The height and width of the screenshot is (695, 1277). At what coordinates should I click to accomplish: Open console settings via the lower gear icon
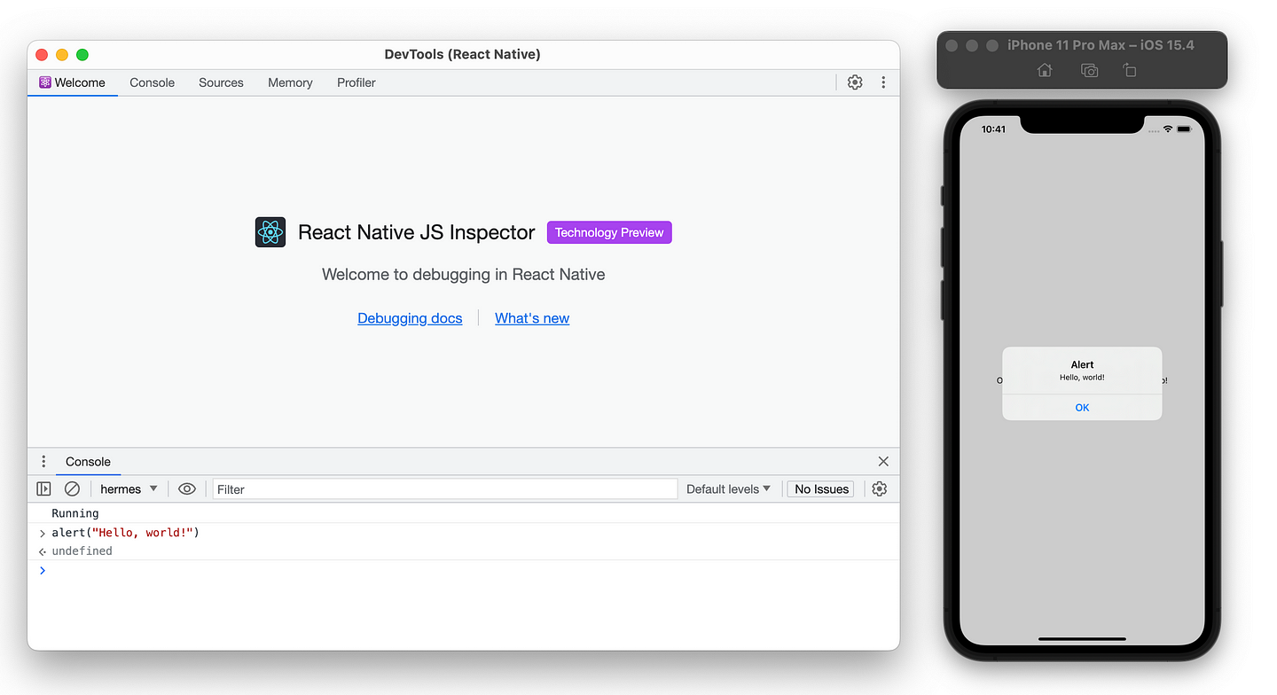point(879,488)
